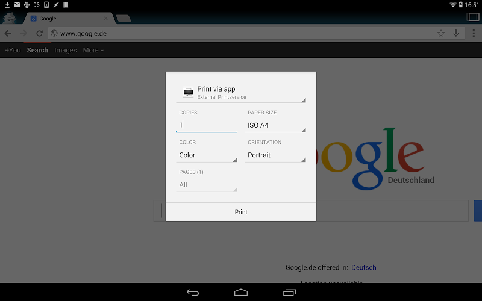Tap the mail notification icon
The height and width of the screenshot is (301, 482).
17,5
